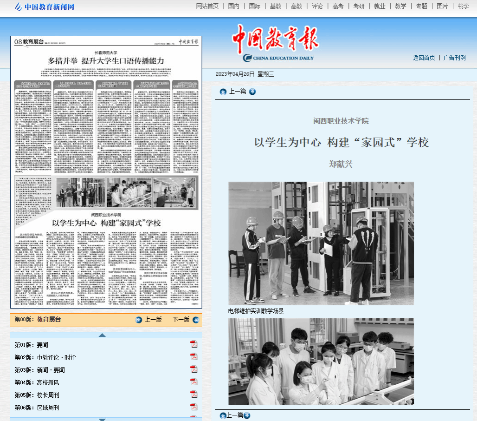Click the PDF icon beside 第04版 高校新风
This screenshot has height=421, width=477.
pos(193,382)
